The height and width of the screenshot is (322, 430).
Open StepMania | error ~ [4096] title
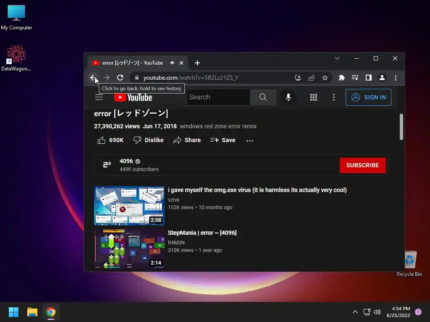[x=202, y=233]
